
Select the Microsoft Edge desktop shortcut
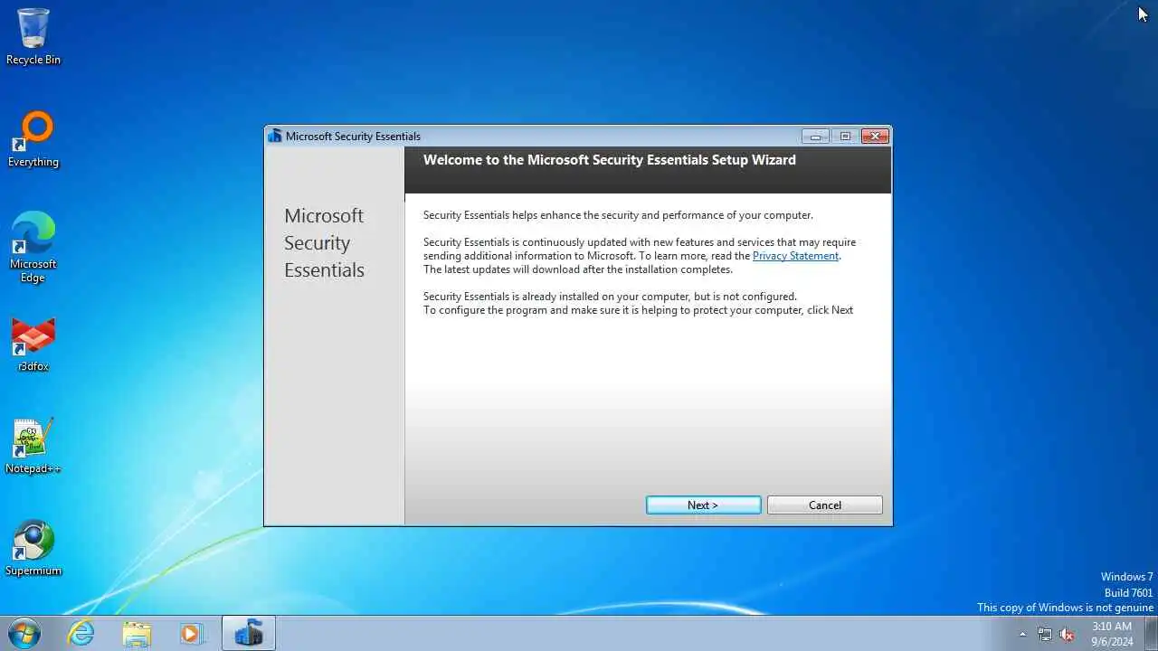point(33,247)
